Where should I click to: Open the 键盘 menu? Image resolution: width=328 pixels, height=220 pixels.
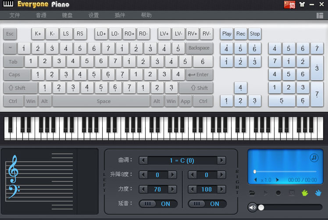(67, 15)
